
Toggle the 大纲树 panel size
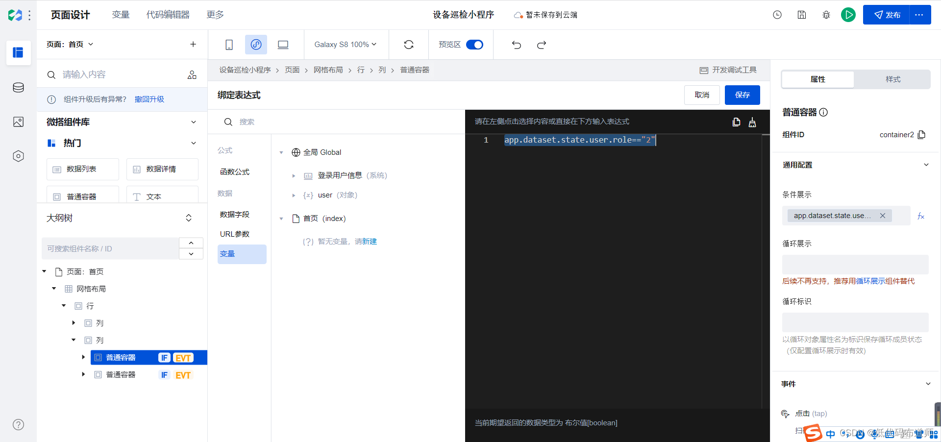(189, 218)
